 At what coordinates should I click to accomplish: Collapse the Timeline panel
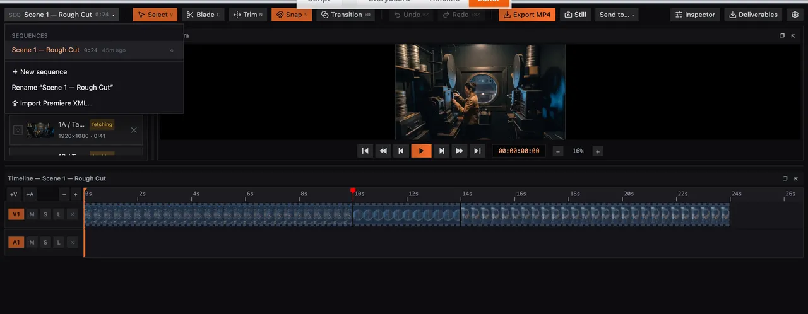797,178
